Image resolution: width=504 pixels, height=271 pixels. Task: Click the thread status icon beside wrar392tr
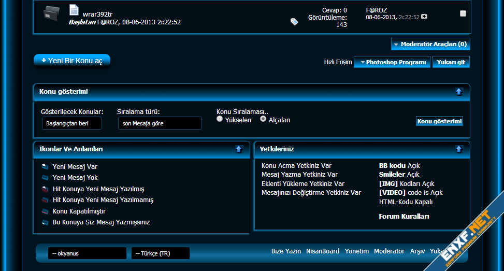(52, 13)
